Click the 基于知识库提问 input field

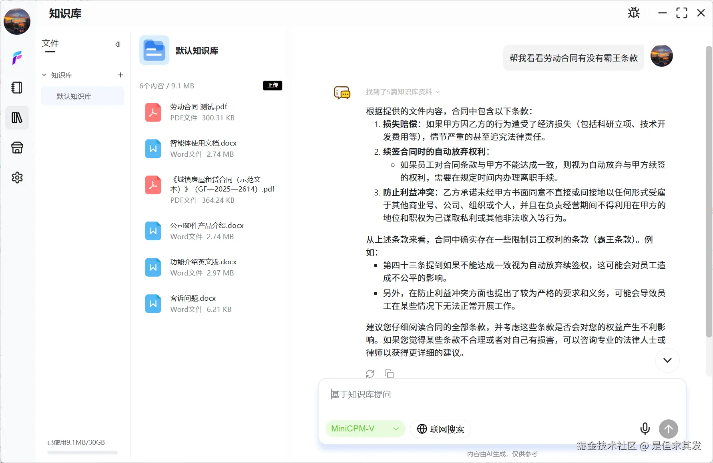coord(440,395)
